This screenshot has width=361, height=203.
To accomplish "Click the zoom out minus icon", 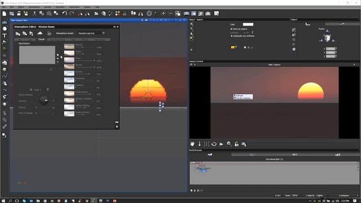I will (x=170, y=14).
